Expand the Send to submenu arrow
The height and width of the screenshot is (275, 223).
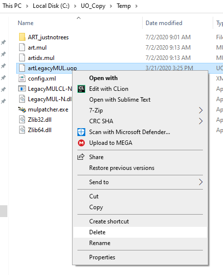201,182
